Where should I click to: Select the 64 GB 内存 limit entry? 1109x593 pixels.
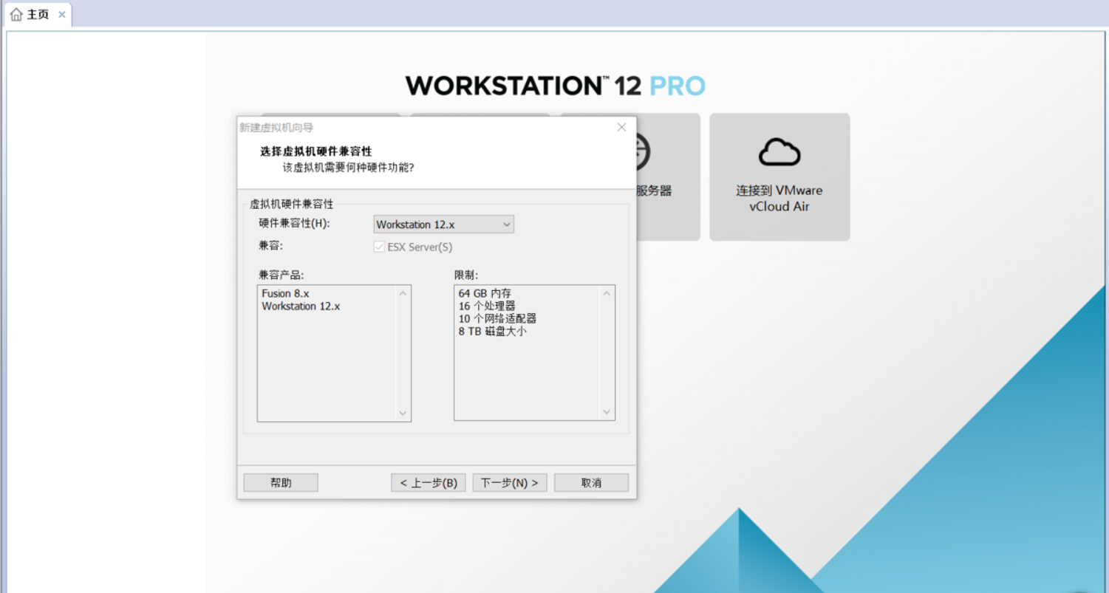(485, 293)
